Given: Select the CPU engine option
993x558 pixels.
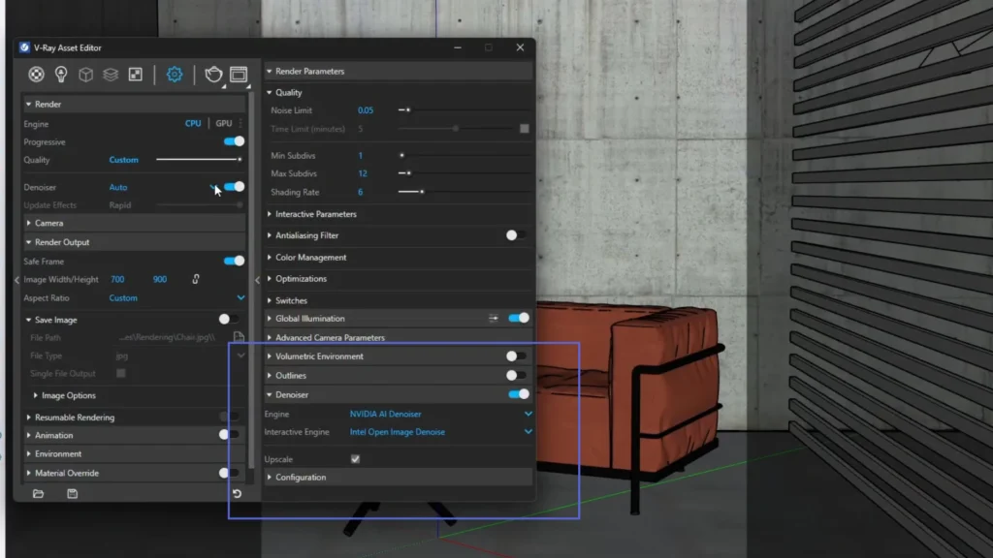Looking at the screenshot, I should [x=193, y=124].
